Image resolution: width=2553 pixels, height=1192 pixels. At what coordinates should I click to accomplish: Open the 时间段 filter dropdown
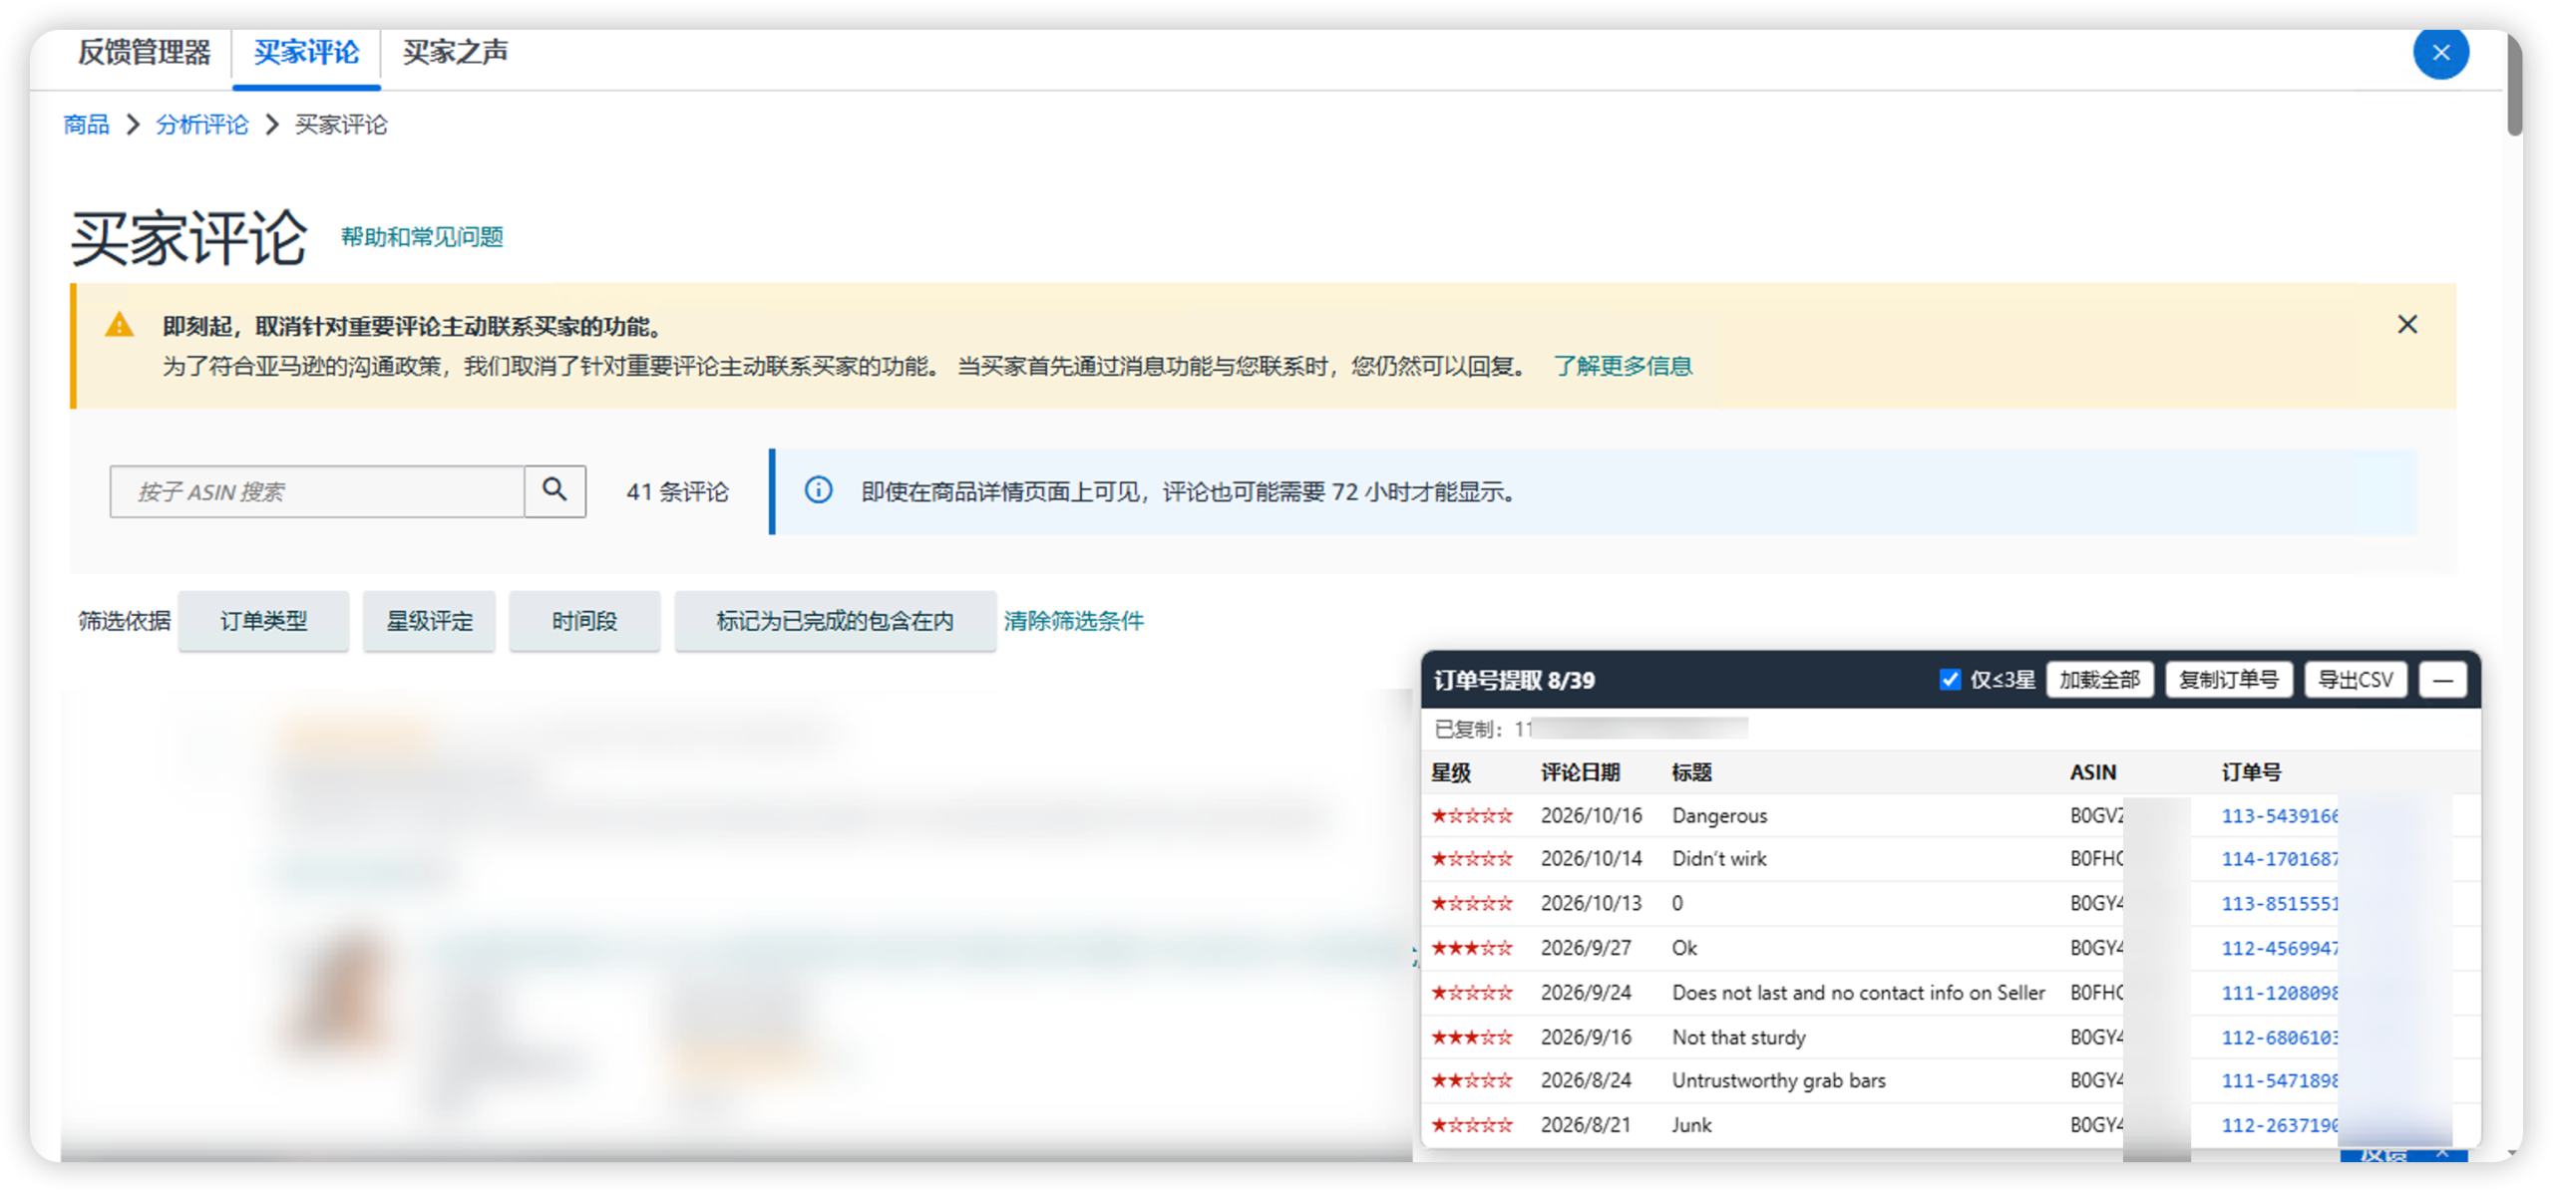584,621
